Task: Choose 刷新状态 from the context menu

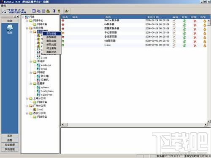Action: click(52, 52)
